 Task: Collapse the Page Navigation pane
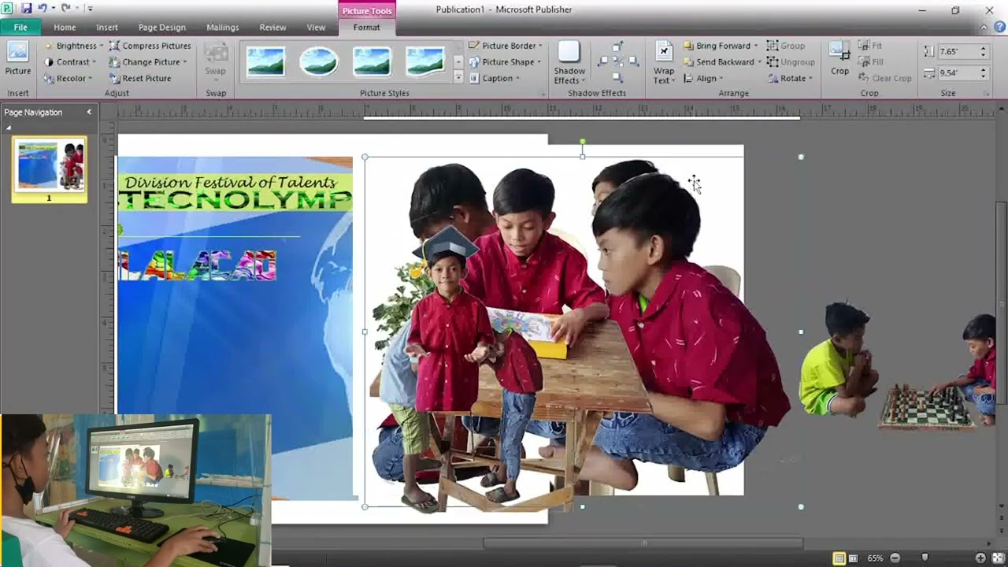click(x=89, y=112)
